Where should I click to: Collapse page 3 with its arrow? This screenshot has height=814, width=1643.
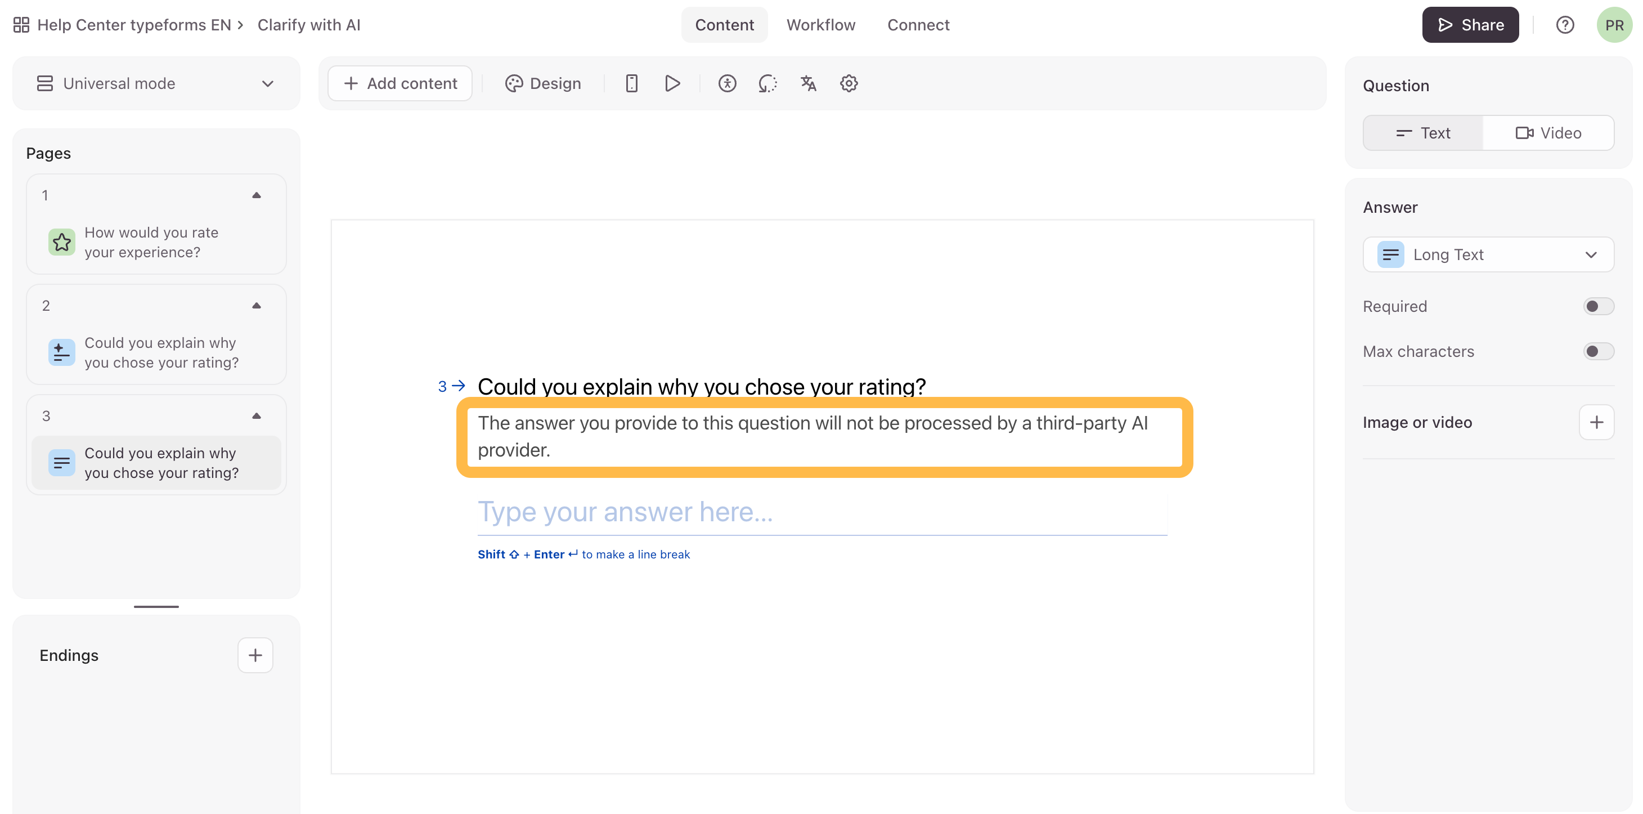[257, 416]
